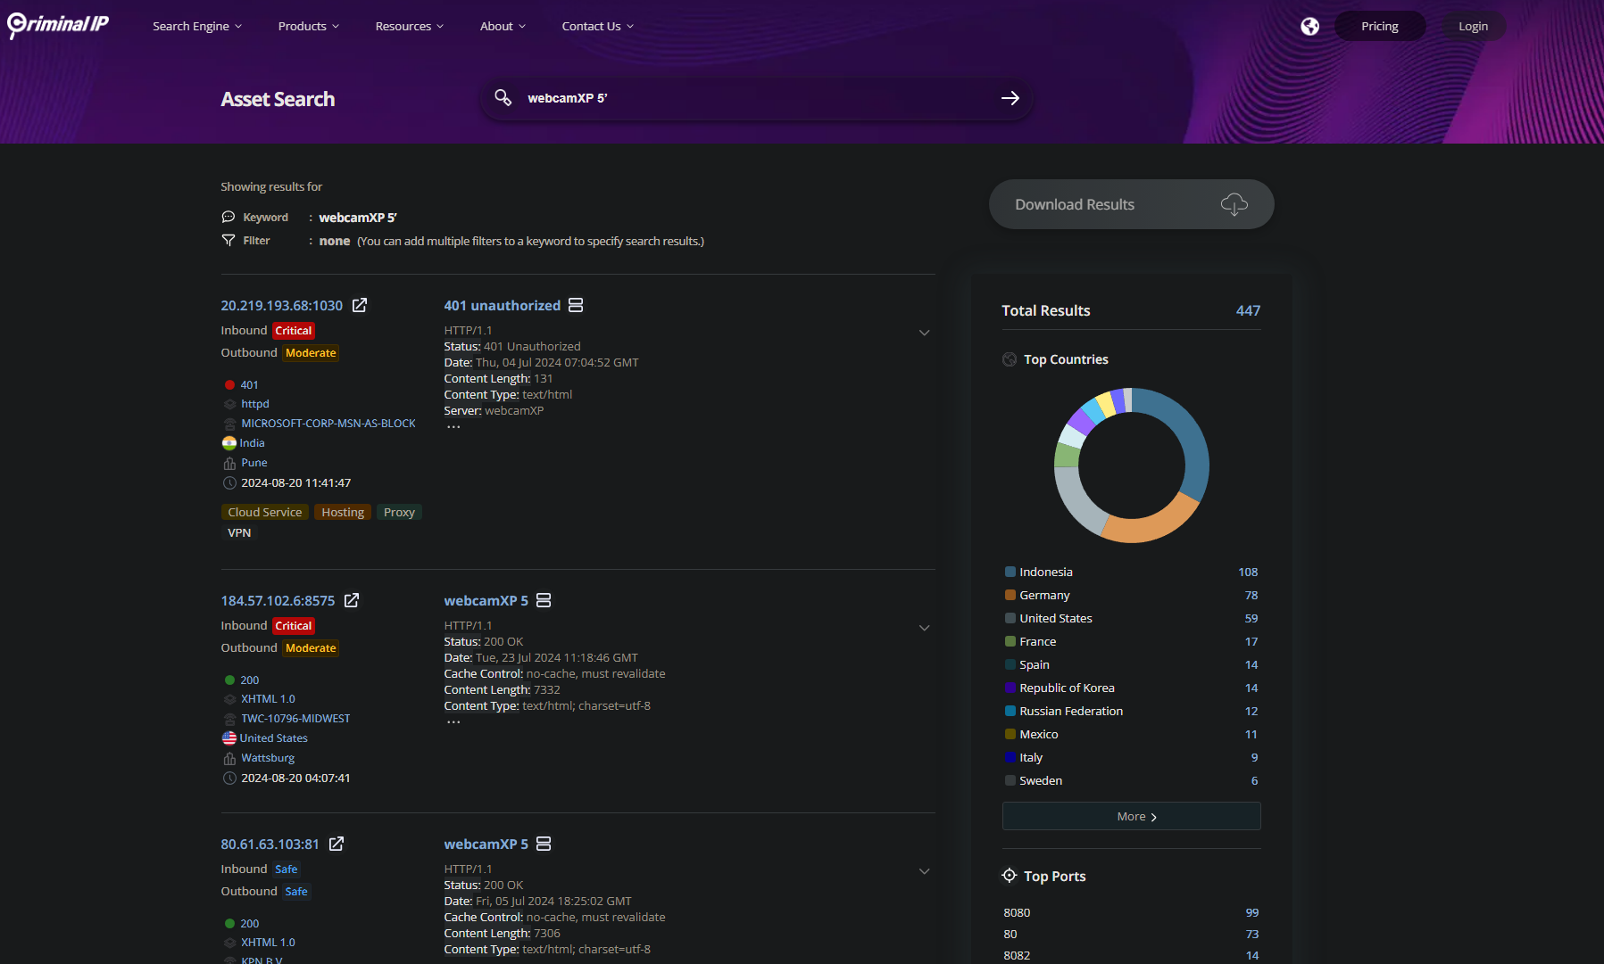The width and height of the screenshot is (1604, 964).
Task: Click the Download Results button
Action: point(1131,204)
